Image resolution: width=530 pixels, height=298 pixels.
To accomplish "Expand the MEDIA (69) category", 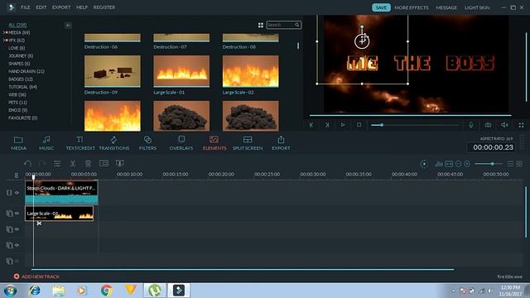I will coord(6,32).
